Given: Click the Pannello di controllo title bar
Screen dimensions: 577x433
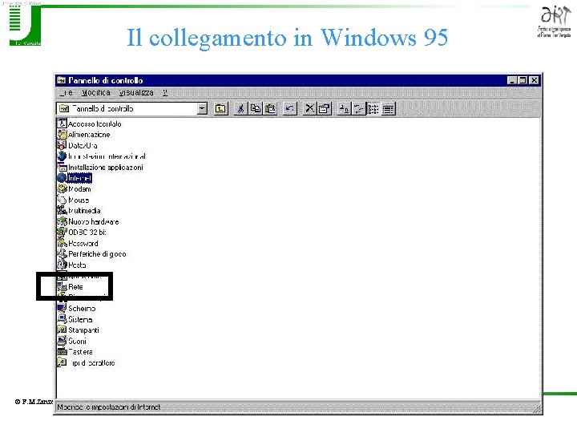Looking at the screenshot, I should (298, 80).
